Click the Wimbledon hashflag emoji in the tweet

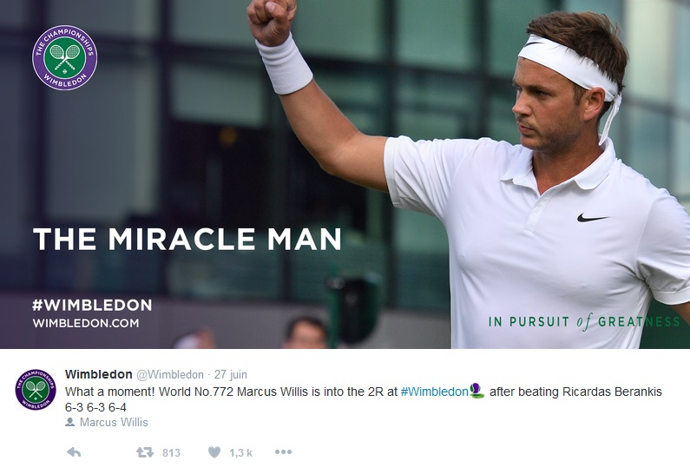[x=476, y=391]
